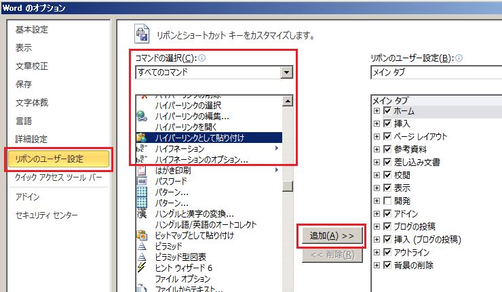502x292 pixels.
Task: Select ファイル オプション command
Action: click(182, 278)
